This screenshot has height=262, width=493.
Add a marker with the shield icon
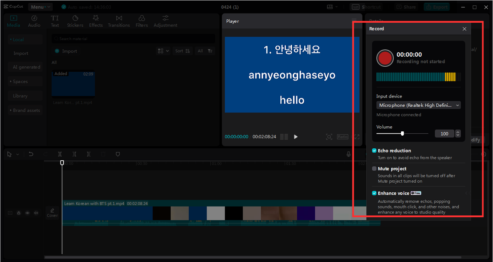tap(118, 154)
